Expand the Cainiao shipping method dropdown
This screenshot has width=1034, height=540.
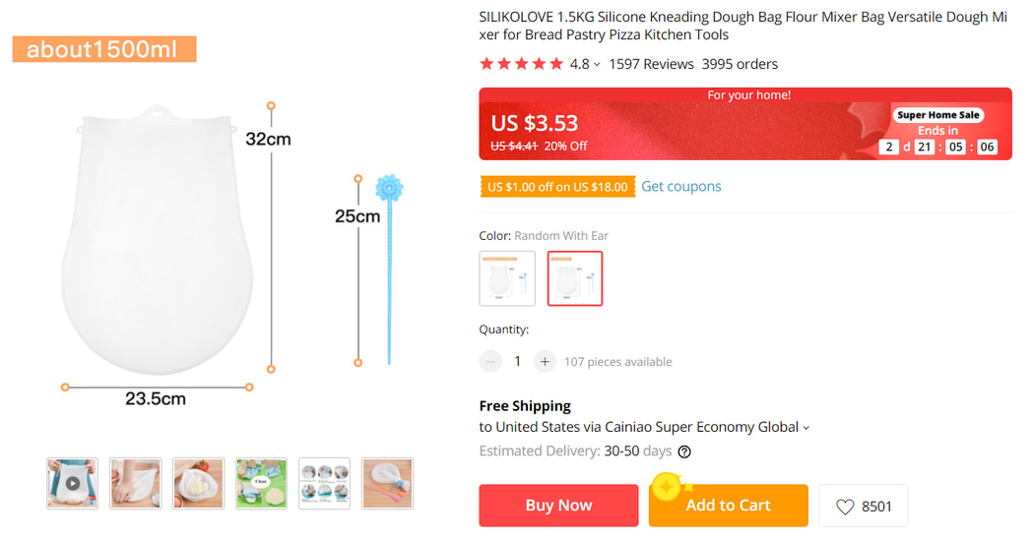(x=807, y=428)
